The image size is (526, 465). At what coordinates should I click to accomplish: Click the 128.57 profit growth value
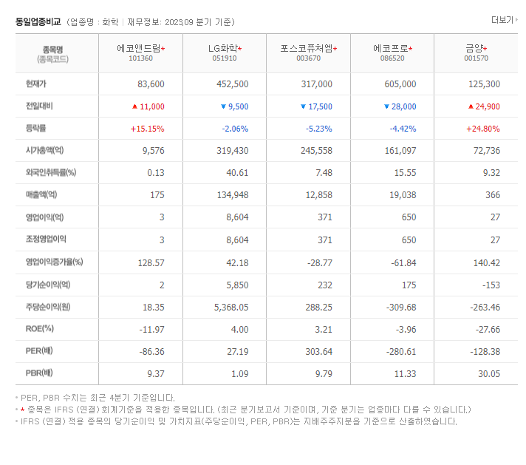151,262
